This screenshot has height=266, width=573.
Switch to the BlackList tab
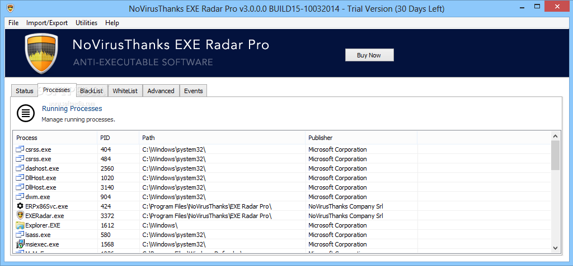(91, 91)
